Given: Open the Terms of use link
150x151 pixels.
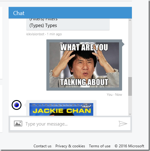Looking at the screenshot, I should point(100,146).
